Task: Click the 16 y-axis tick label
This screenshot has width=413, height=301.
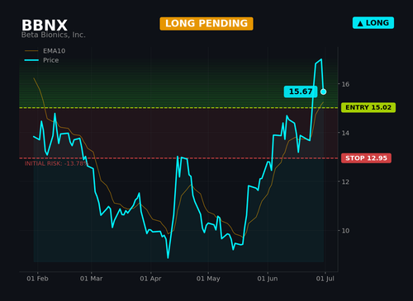Action: (x=345, y=84)
